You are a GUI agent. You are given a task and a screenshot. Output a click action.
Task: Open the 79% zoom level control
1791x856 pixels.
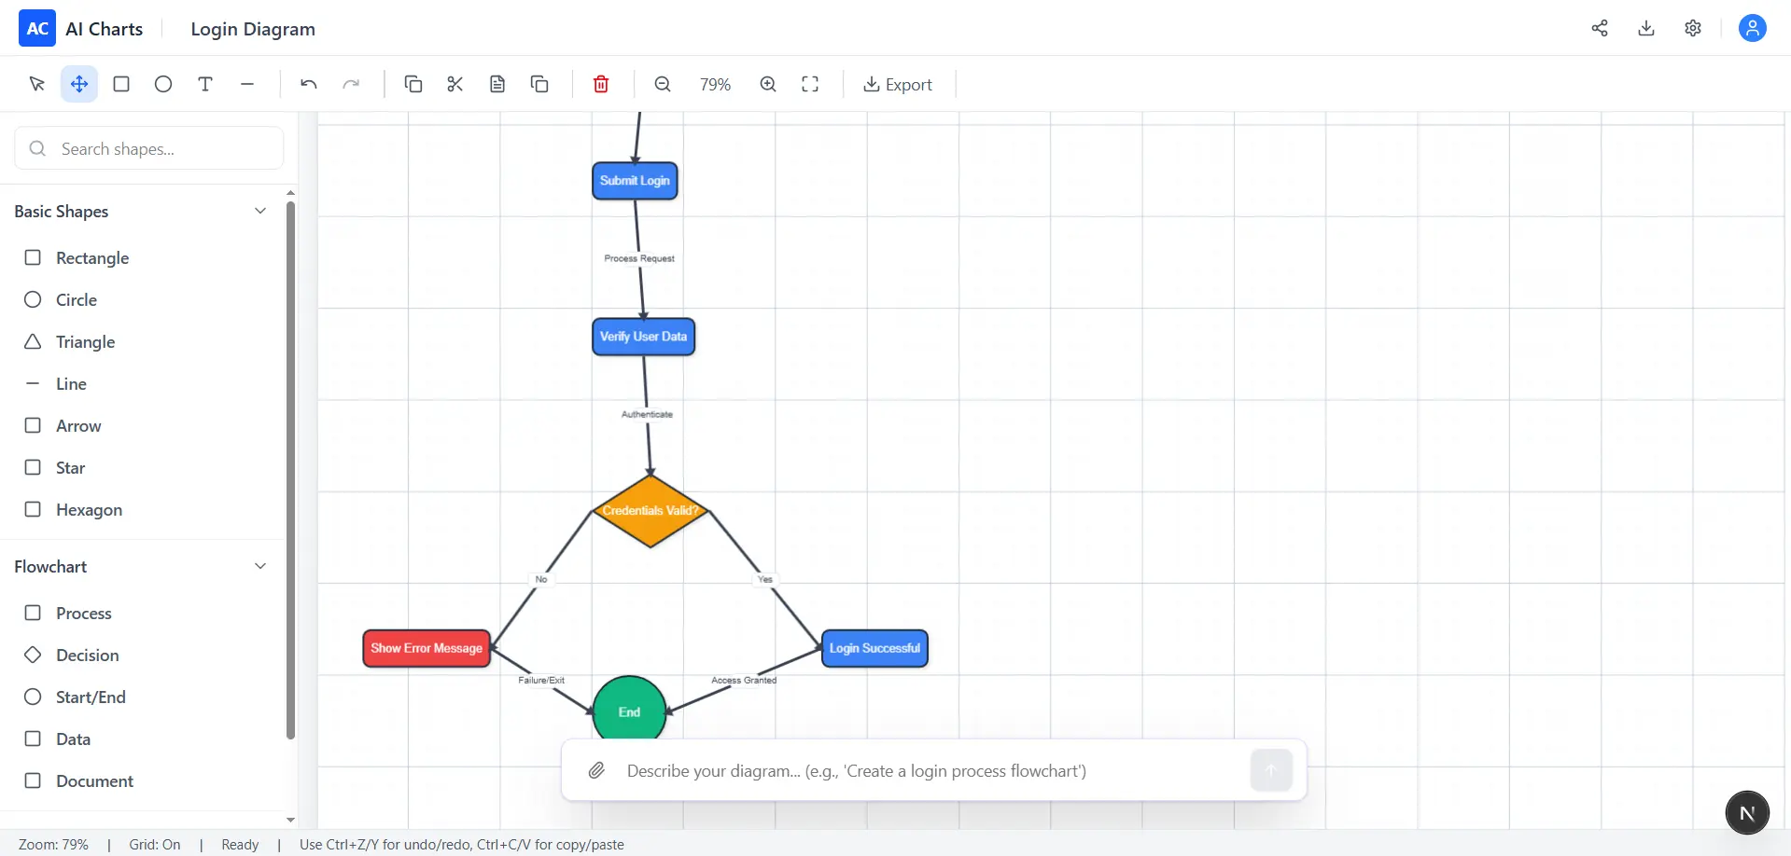point(715,85)
